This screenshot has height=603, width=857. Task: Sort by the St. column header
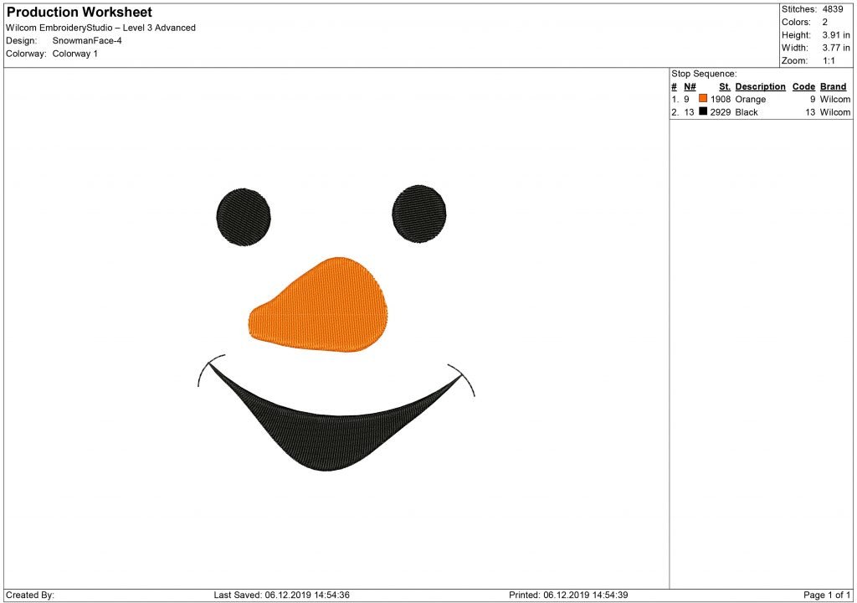[x=723, y=86]
